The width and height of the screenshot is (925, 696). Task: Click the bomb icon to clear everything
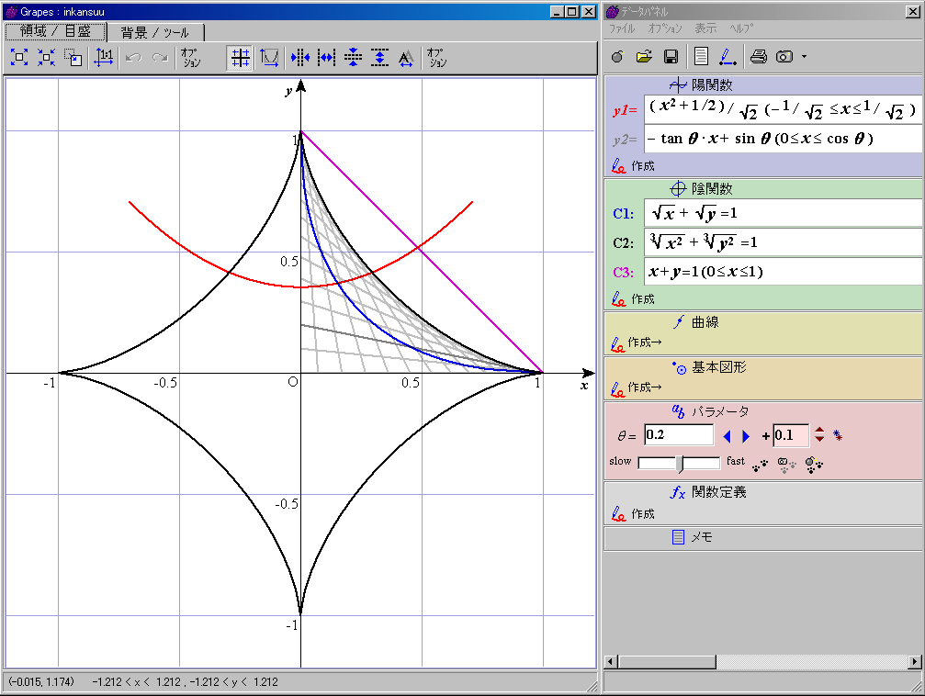(616, 57)
